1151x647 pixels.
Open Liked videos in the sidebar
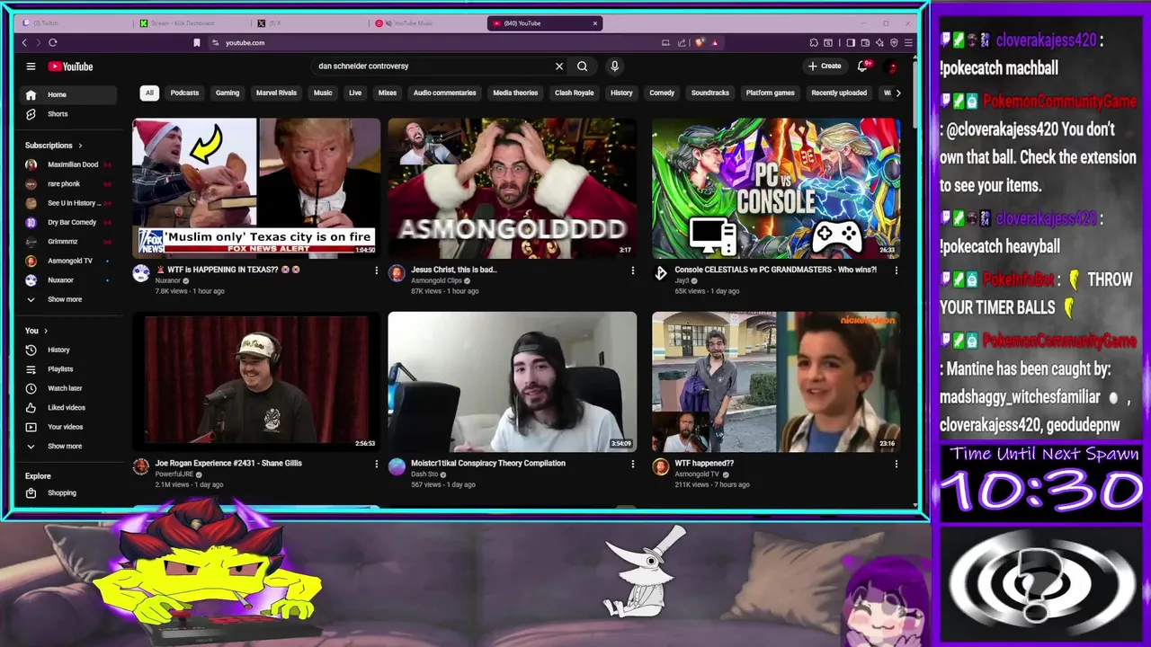pyautogui.click(x=67, y=408)
